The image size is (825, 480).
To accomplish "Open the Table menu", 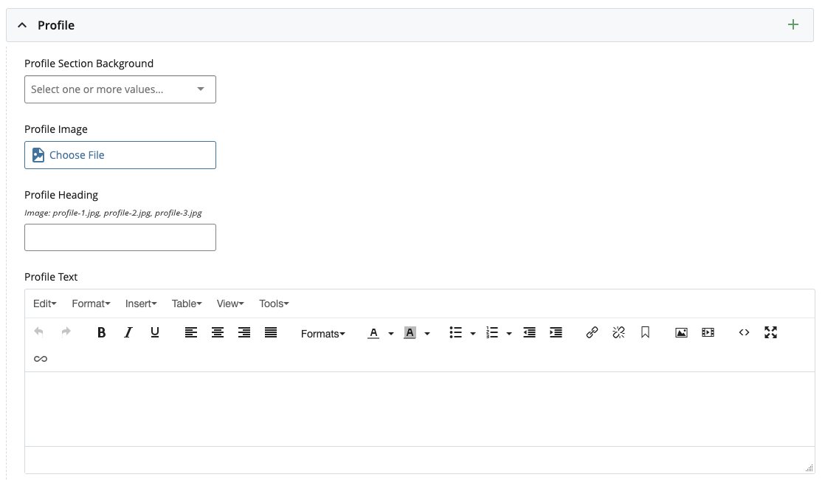I will coord(187,304).
